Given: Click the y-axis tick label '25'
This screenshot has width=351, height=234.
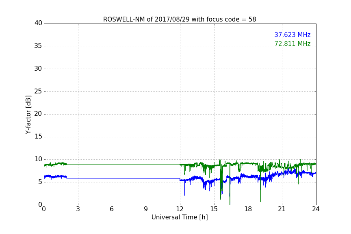Looking at the screenshot, I should pos(38,91).
